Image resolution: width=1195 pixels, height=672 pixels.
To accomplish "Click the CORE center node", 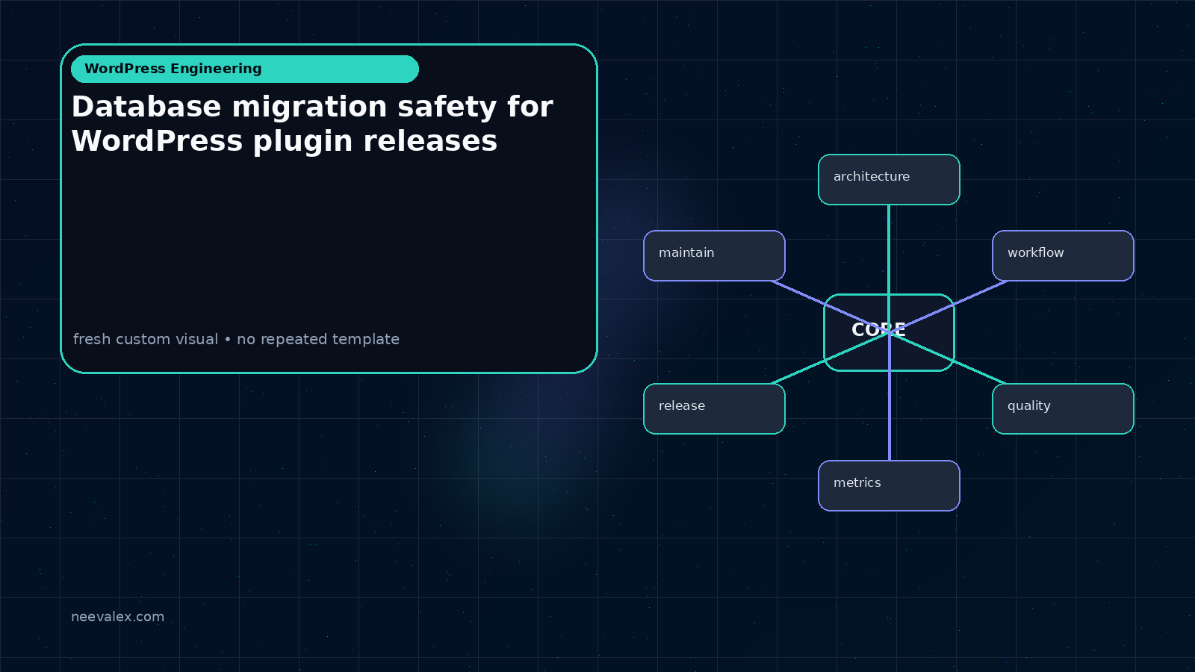I will pos(889,332).
